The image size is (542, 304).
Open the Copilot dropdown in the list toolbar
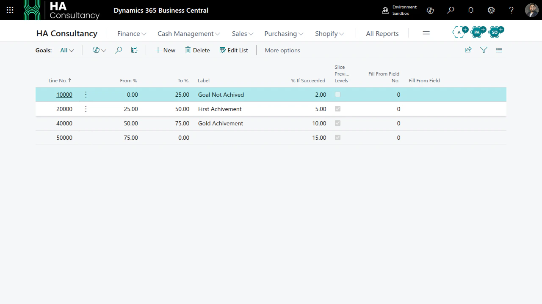(x=99, y=50)
